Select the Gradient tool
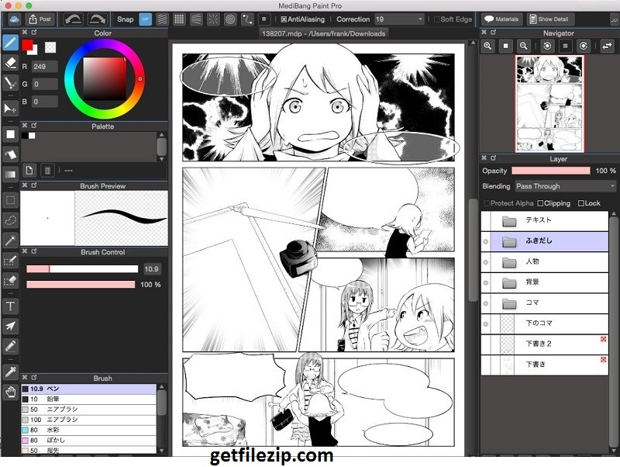620x467 pixels. 10,174
